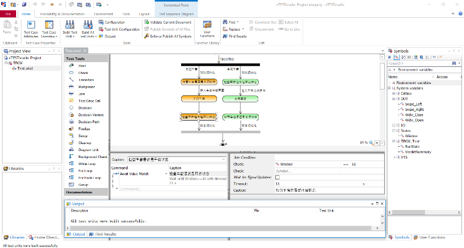Open Configuration in Build group
Viewport: 464px width, 248px height.
(x=112, y=22)
